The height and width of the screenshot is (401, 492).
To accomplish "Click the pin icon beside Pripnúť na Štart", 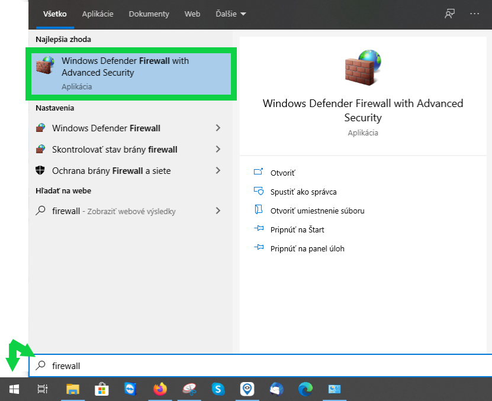I will click(x=259, y=228).
